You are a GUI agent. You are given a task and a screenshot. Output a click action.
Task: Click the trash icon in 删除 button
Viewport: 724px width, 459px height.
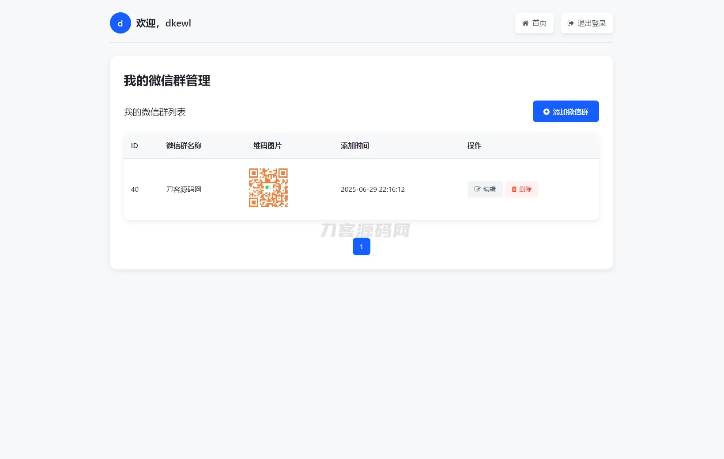pyautogui.click(x=514, y=189)
